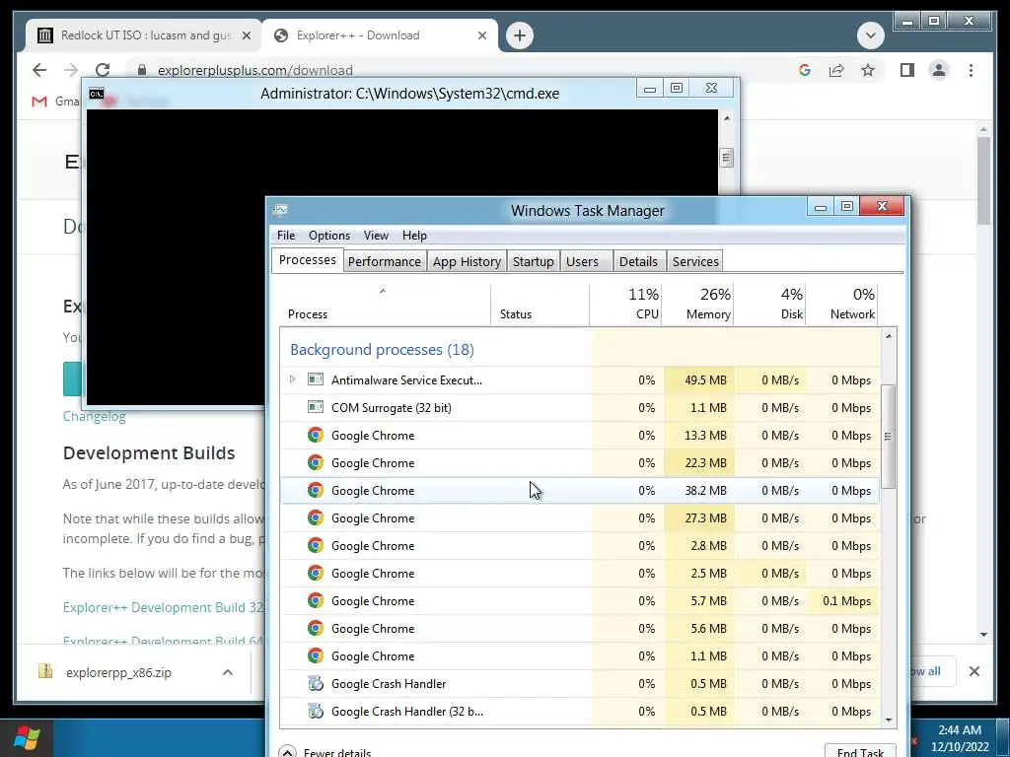Viewport: 1010px width, 757px height.
Task: Open Explorer++ Development Build 32 link
Action: coord(165,607)
